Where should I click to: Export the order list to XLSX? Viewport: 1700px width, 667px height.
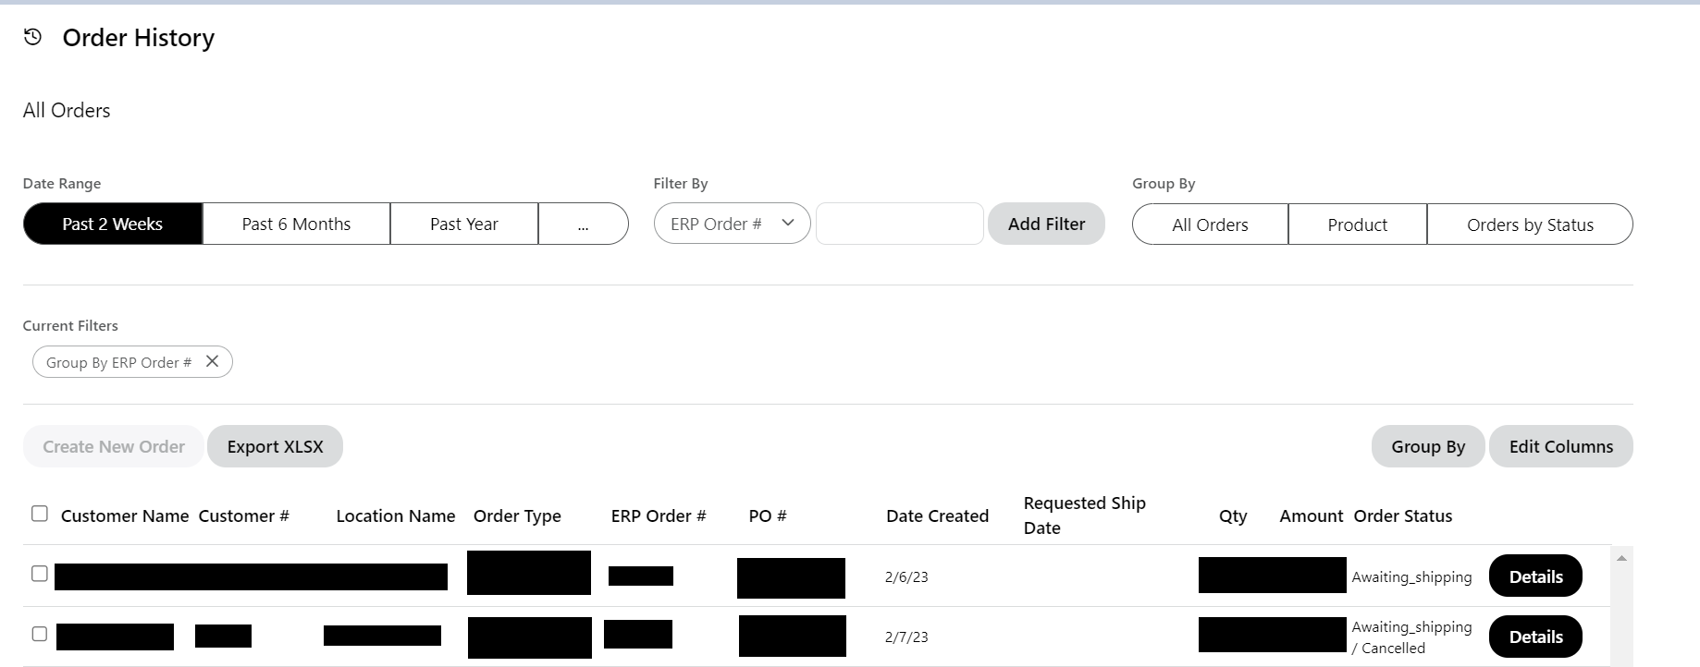point(275,446)
